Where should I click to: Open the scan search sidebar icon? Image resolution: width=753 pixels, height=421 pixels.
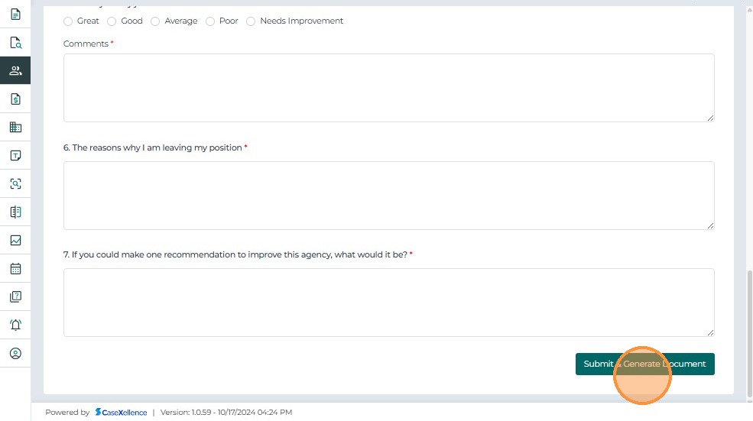(15, 183)
